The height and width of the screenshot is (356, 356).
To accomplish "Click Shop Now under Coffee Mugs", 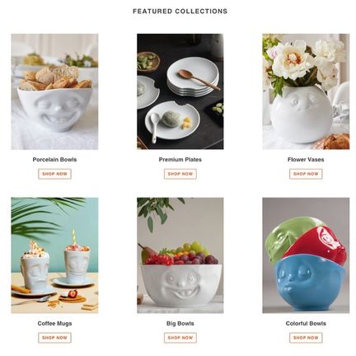I will 54,338.
